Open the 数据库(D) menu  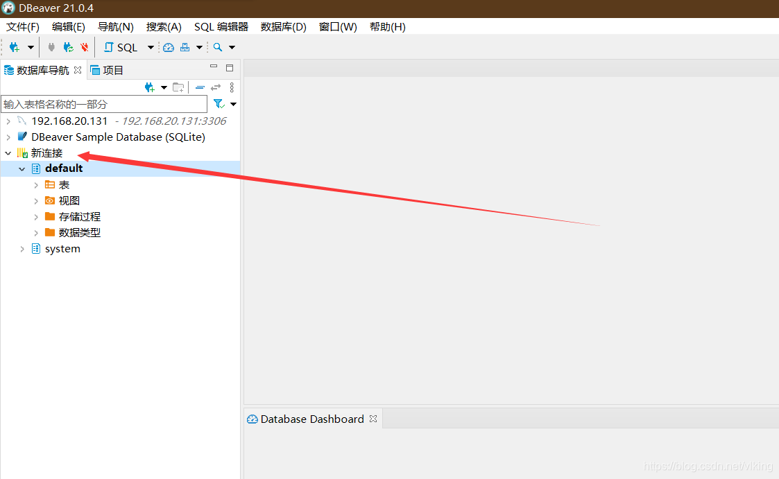283,26
